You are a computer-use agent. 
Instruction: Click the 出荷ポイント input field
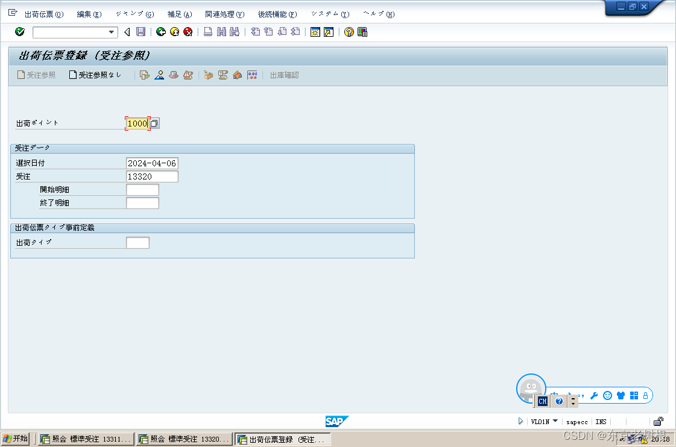137,123
